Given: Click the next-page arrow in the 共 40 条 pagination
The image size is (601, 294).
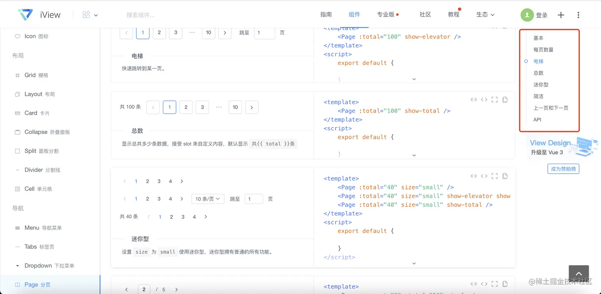Looking at the screenshot, I should point(206,217).
